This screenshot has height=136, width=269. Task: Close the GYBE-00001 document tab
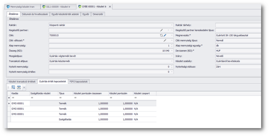click(x=110, y=6)
